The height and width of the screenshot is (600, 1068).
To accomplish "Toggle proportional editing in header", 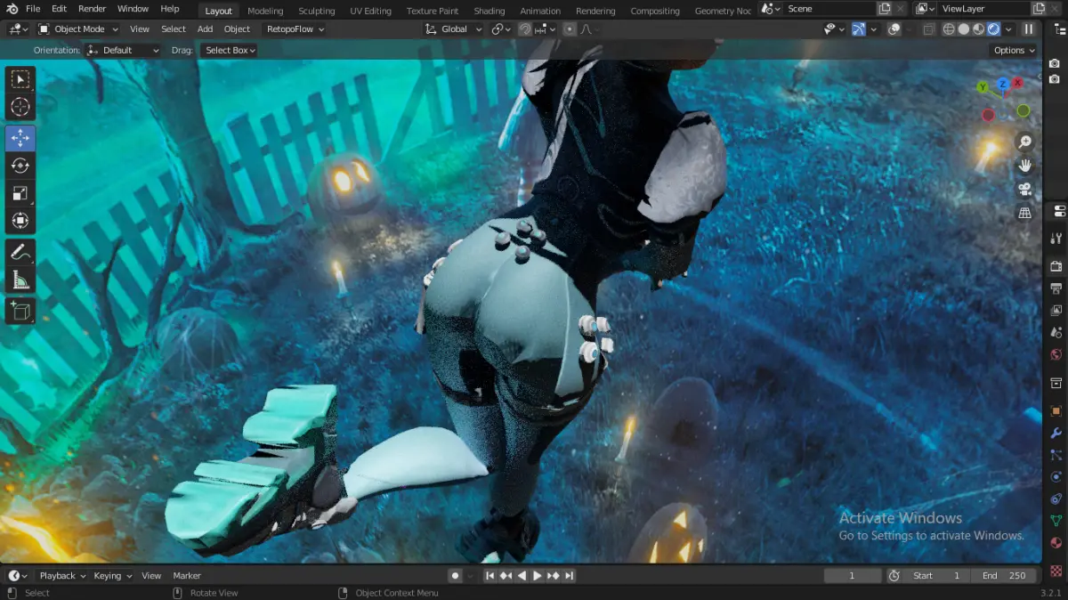I will [x=570, y=28].
